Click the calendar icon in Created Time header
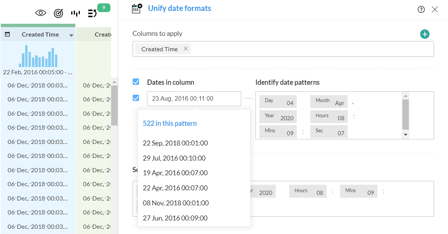This screenshot has height=234, width=448. [7, 34]
